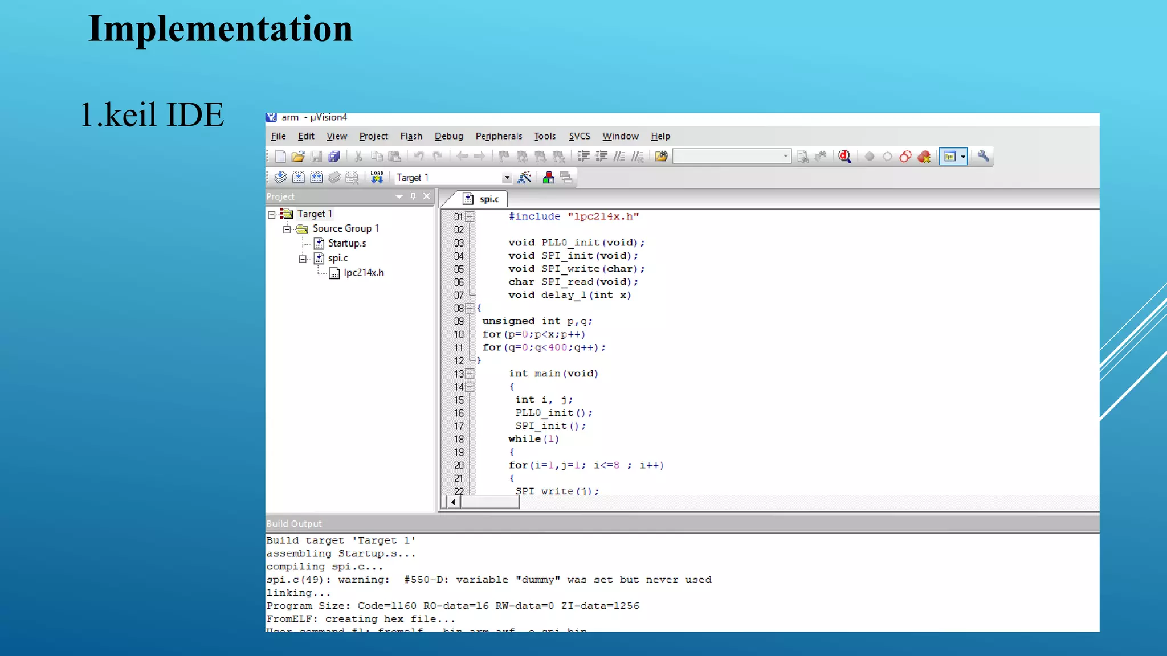The width and height of the screenshot is (1167, 656).
Task: Click the 'dummy' warning line in Build Output
Action: [x=489, y=580]
